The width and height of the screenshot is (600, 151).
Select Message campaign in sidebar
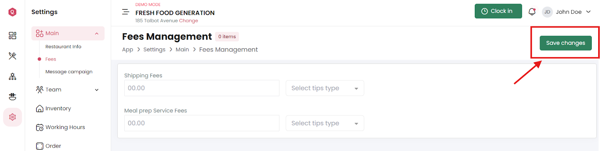(x=69, y=72)
